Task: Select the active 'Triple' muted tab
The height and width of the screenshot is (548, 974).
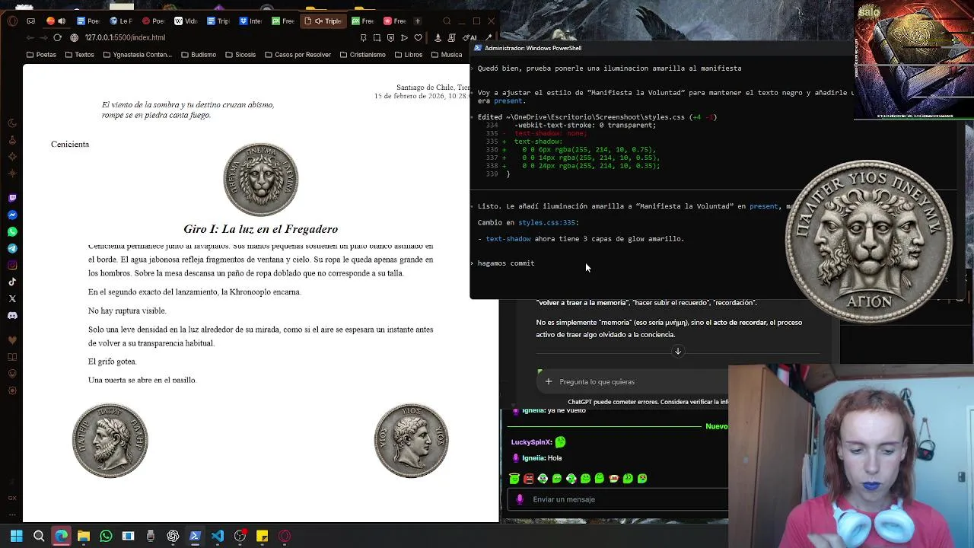Action: (x=323, y=21)
